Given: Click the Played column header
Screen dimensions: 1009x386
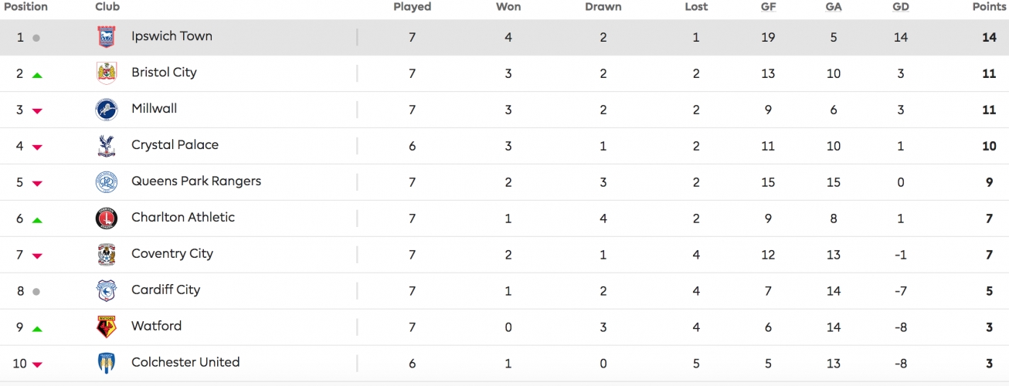Looking at the screenshot, I should 412,7.
